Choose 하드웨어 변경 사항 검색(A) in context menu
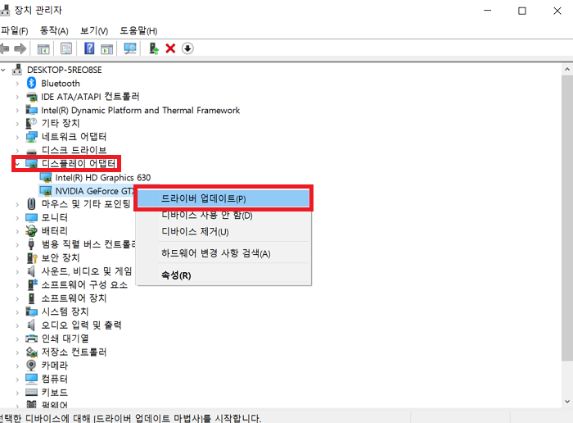 coord(223,253)
